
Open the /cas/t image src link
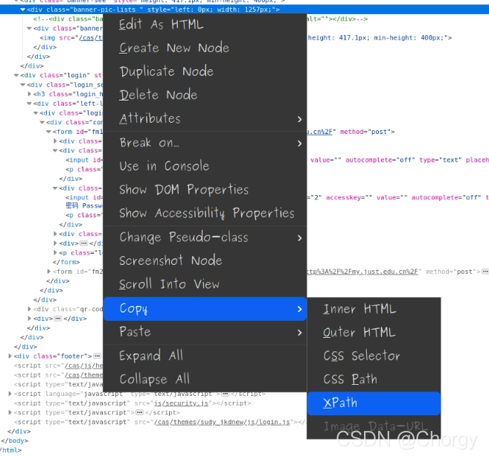coord(91,38)
